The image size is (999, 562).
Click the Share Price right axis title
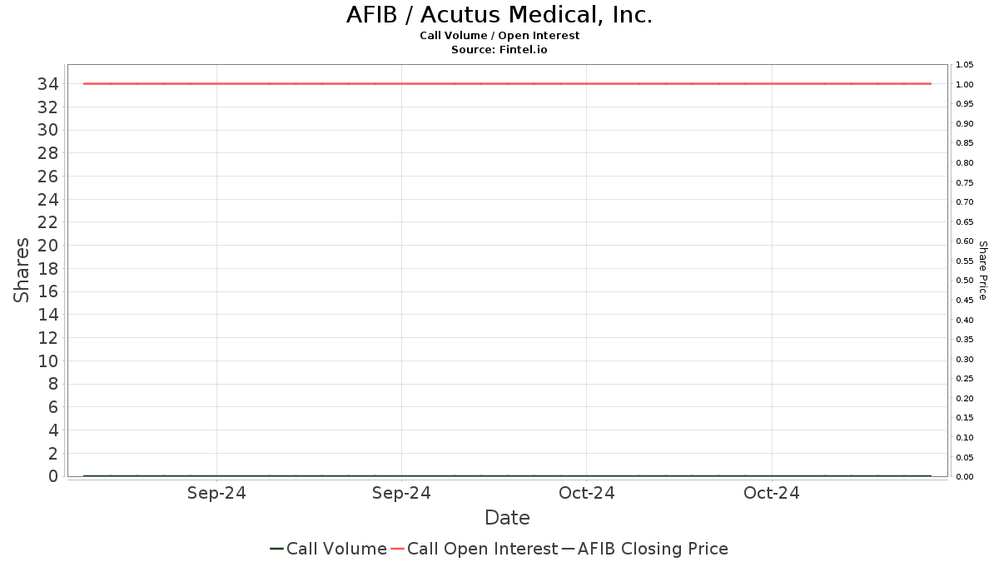[982, 271]
